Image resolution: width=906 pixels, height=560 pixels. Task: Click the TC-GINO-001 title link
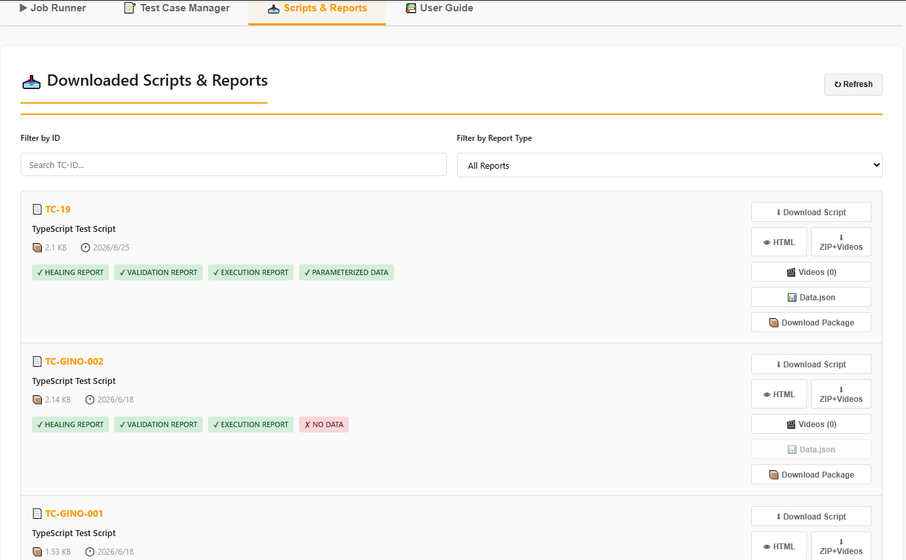coord(74,513)
